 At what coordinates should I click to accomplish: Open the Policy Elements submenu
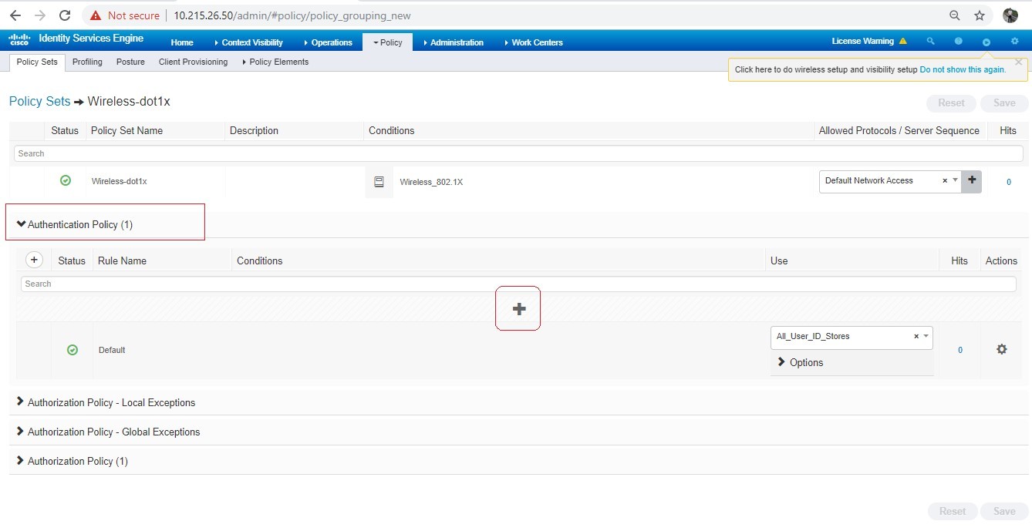(x=275, y=62)
